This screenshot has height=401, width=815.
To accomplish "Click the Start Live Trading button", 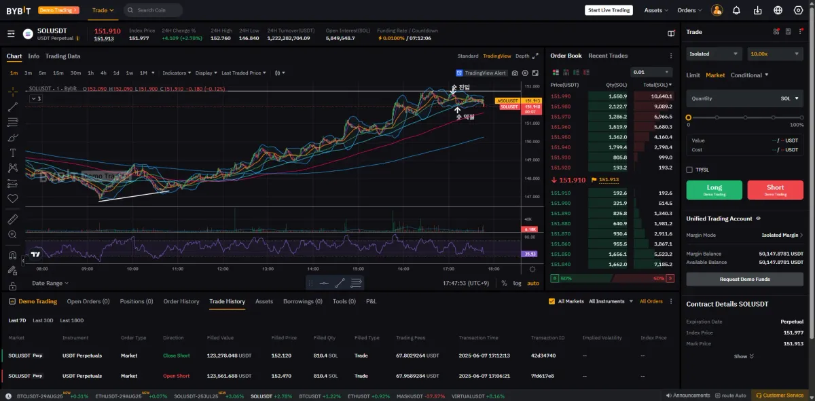I will pyautogui.click(x=609, y=10).
